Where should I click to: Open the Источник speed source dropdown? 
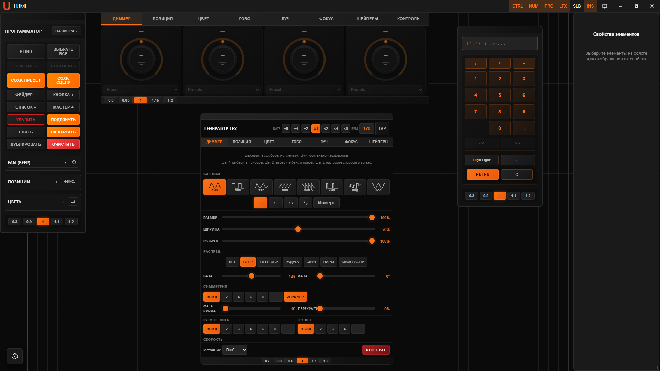pyautogui.click(x=235, y=350)
